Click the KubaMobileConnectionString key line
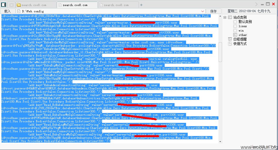The height and width of the screenshot is (150, 278). [101, 75]
